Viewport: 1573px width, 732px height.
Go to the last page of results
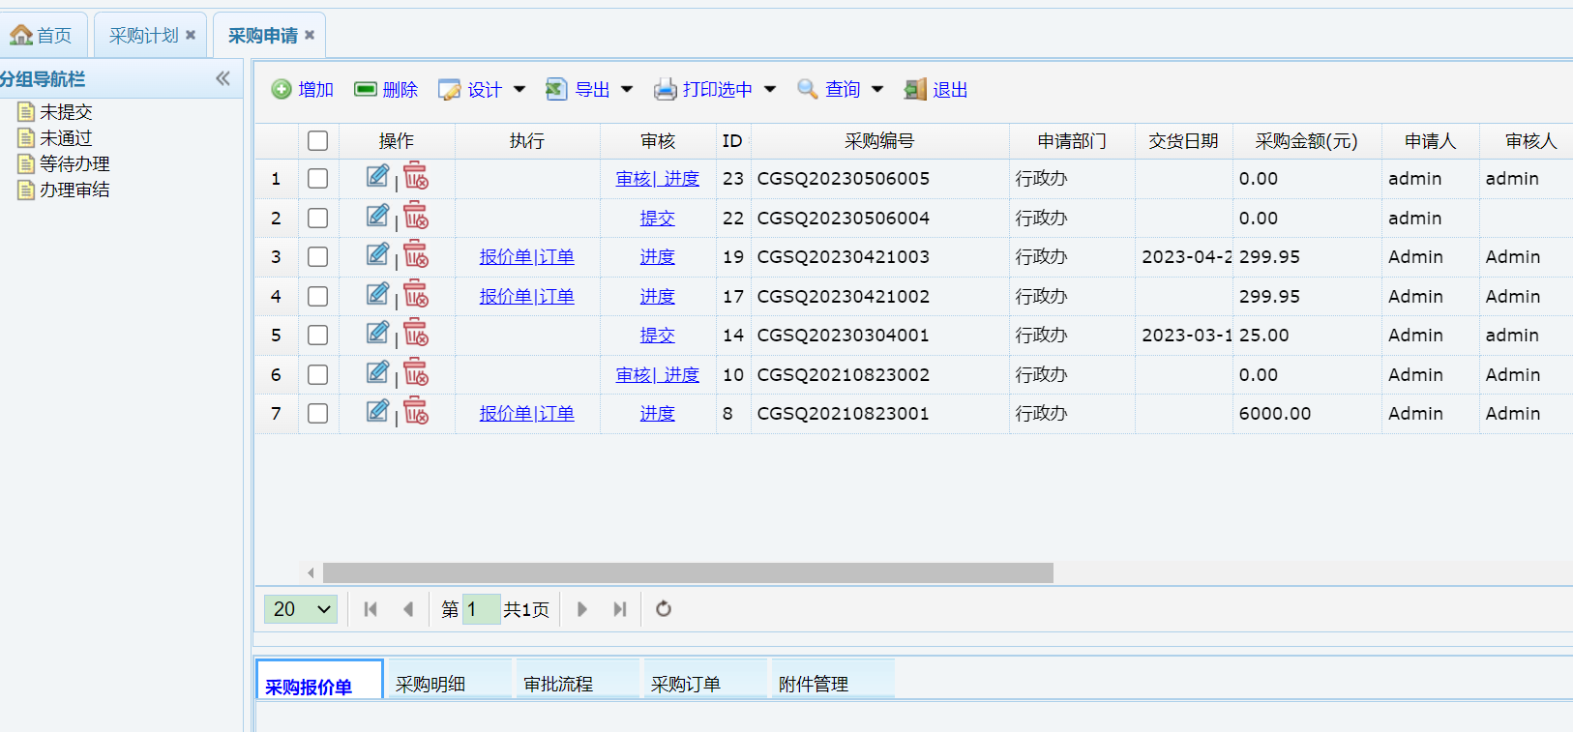coord(620,609)
